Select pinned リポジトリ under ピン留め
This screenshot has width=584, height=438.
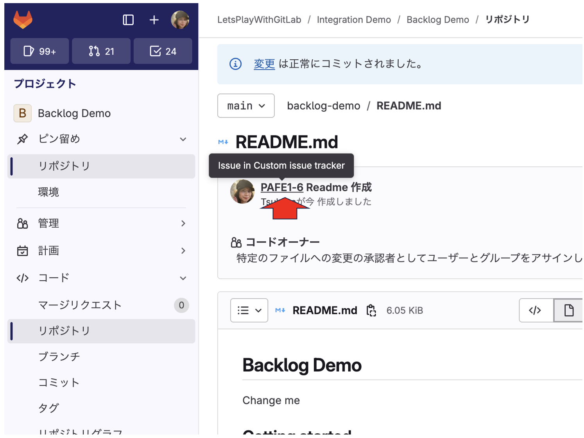coord(101,166)
